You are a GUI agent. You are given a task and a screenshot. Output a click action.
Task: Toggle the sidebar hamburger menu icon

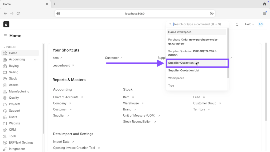[5, 36]
